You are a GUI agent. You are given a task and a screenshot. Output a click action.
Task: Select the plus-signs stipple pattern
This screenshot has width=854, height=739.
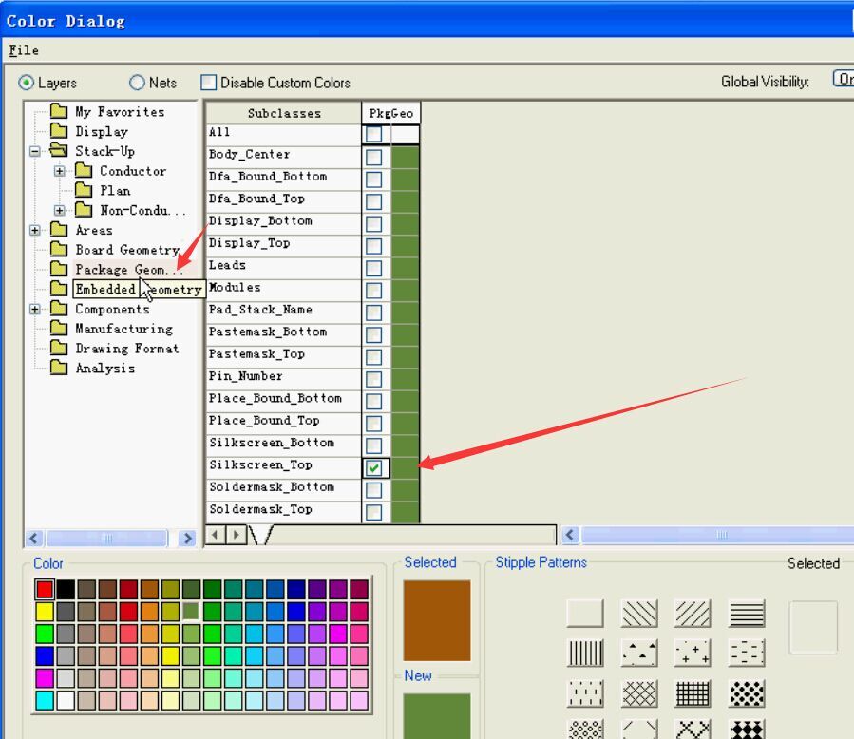click(x=693, y=653)
